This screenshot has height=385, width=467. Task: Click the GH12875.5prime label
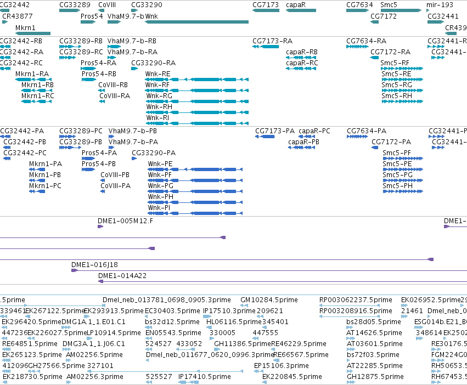click(x=375, y=377)
